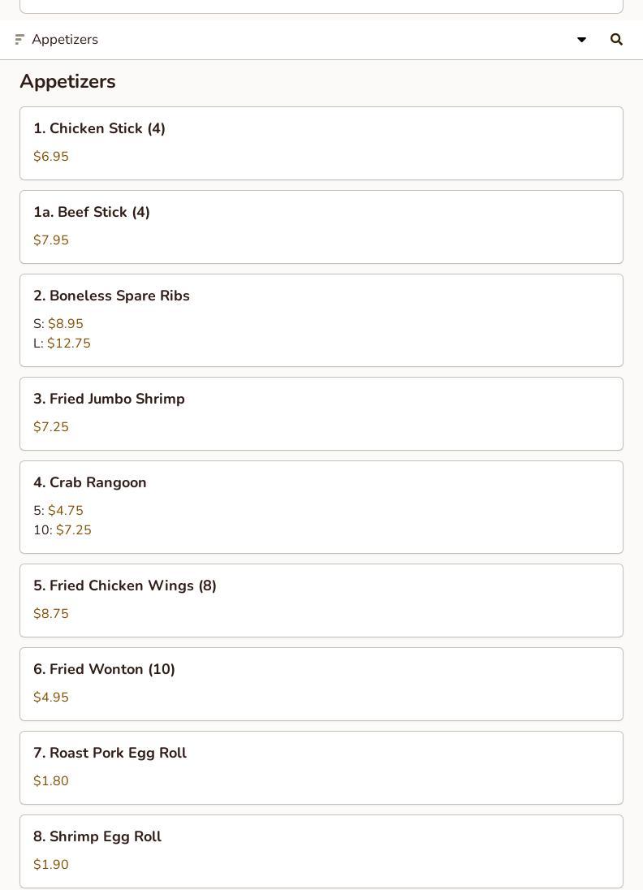The width and height of the screenshot is (643, 890).
Task: Click the large $12.75 spare ribs price
Action: tap(69, 343)
